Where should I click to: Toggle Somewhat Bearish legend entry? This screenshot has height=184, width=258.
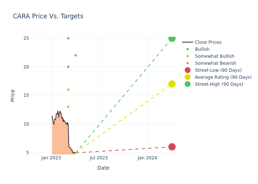pyautogui.click(x=215, y=63)
